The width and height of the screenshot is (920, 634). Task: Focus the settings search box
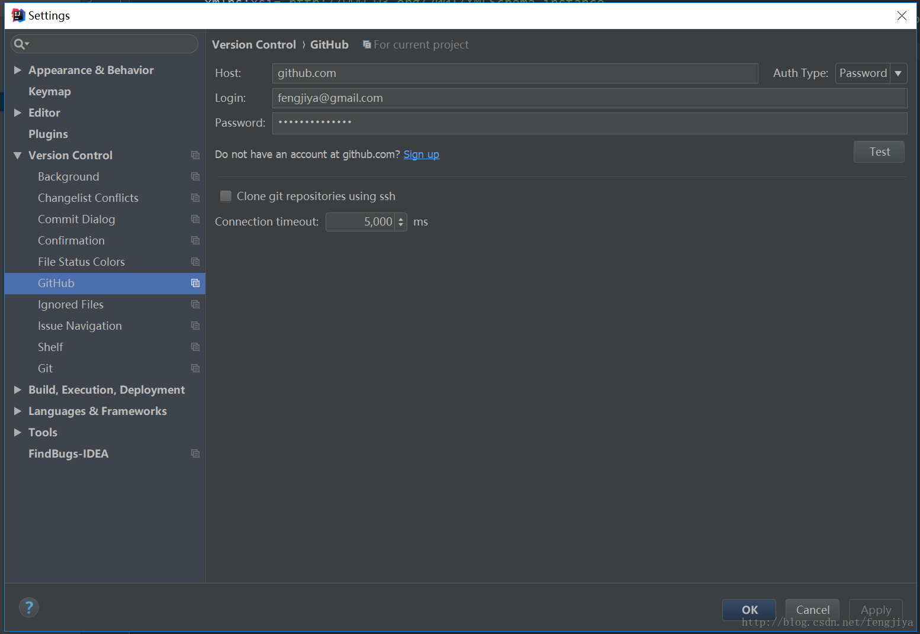click(105, 44)
